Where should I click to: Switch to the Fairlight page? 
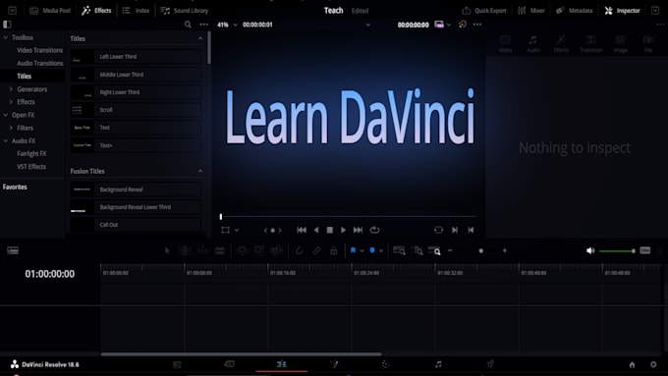(438, 364)
